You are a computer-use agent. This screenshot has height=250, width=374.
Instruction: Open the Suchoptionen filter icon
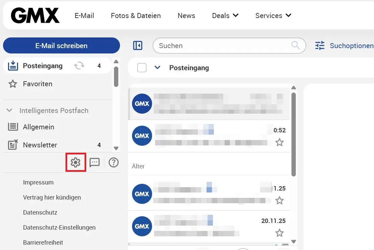(x=320, y=45)
